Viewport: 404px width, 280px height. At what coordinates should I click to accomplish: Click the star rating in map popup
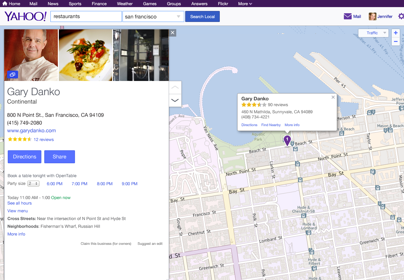254,105
